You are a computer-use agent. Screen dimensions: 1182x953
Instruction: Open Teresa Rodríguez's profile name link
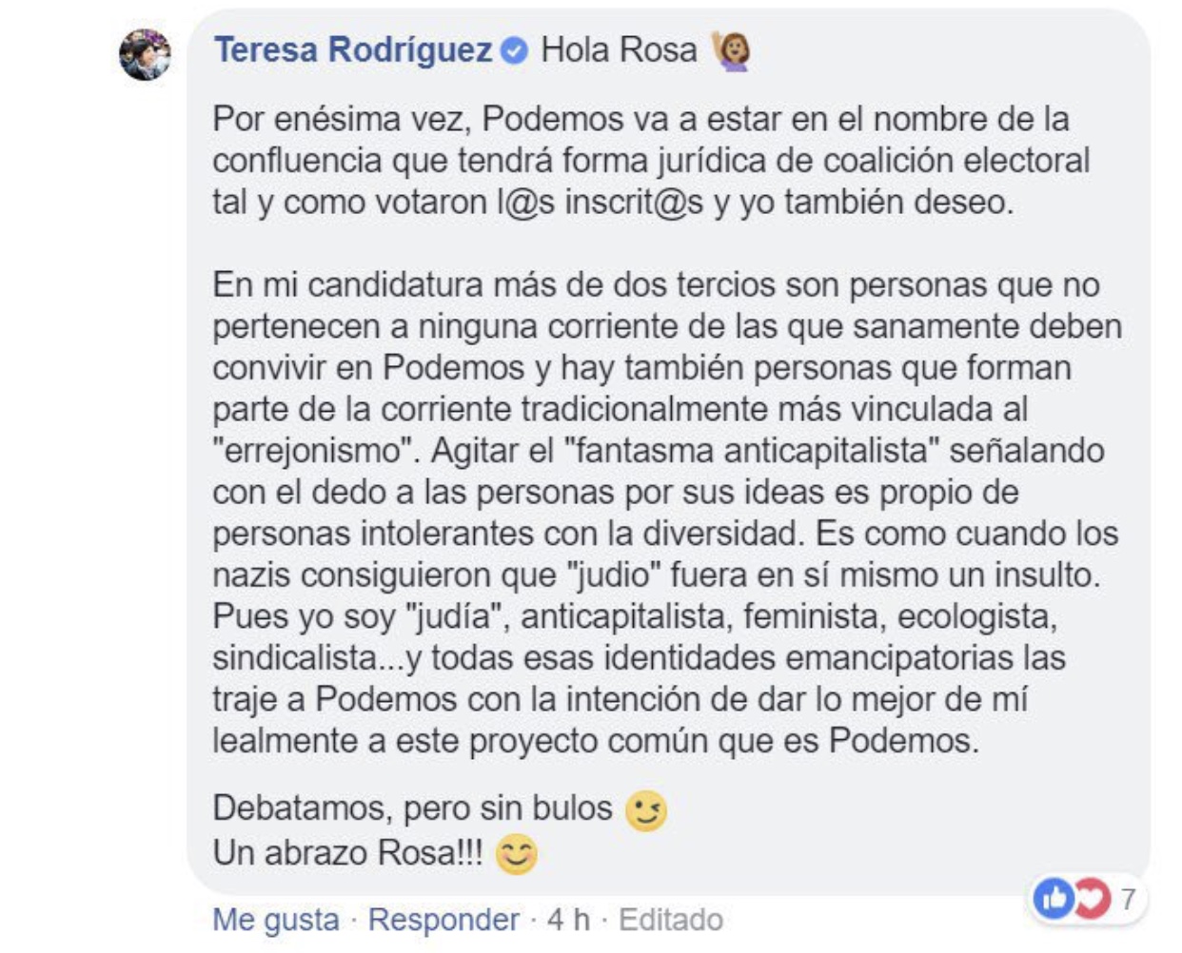point(353,50)
